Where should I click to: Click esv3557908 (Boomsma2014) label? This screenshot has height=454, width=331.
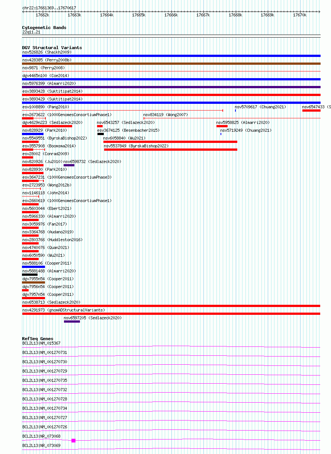[49, 146]
